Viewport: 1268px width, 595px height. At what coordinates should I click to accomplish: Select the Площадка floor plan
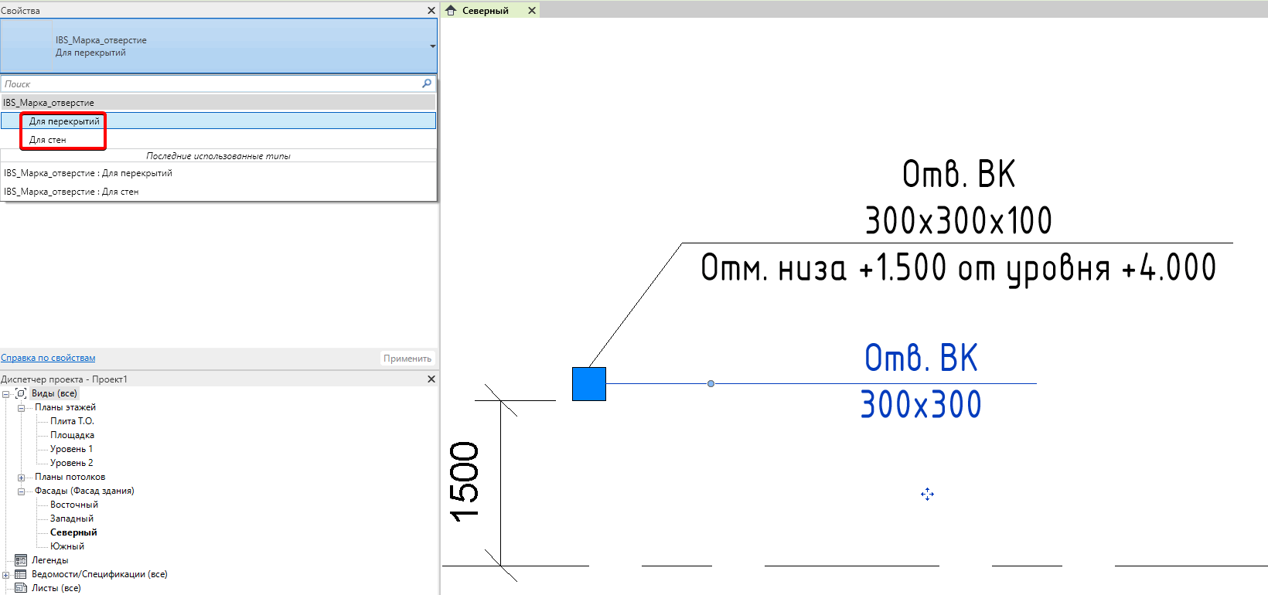[x=72, y=435]
